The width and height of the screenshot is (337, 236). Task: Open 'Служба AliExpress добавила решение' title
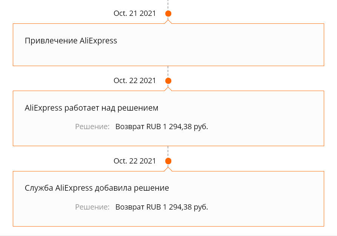click(x=97, y=188)
